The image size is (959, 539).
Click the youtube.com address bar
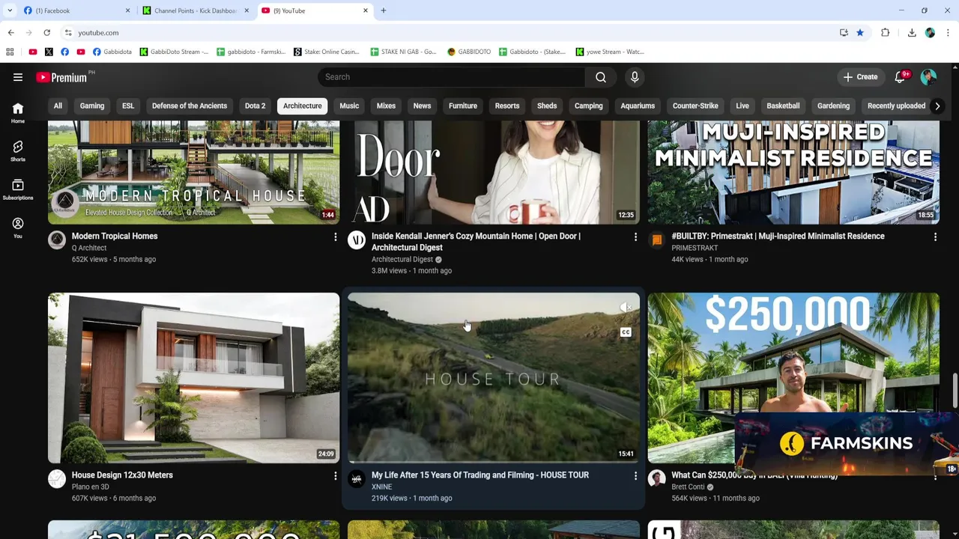pyautogui.click(x=450, y=33)
